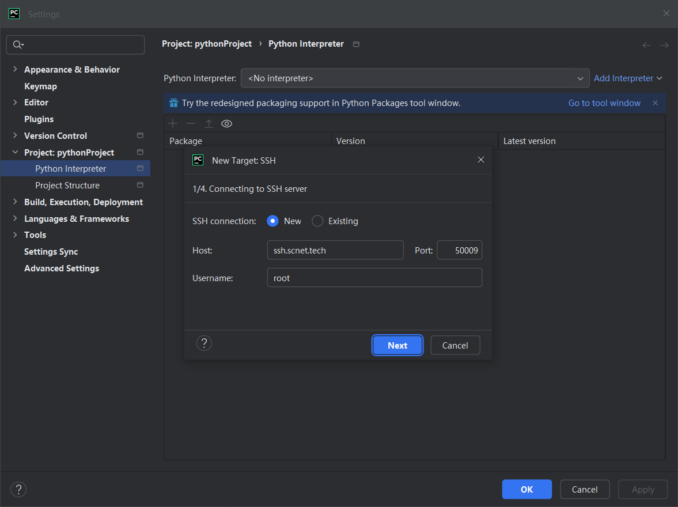The image size is (678, 507).
Task: Click the uninstall package minus icon
Action: tap(191, 124)
